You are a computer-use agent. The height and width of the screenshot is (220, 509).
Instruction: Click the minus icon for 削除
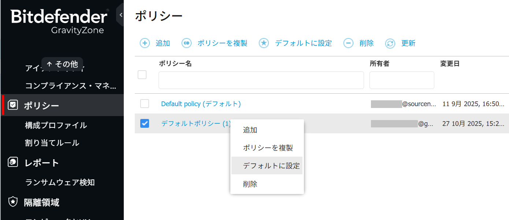(348, 43)
